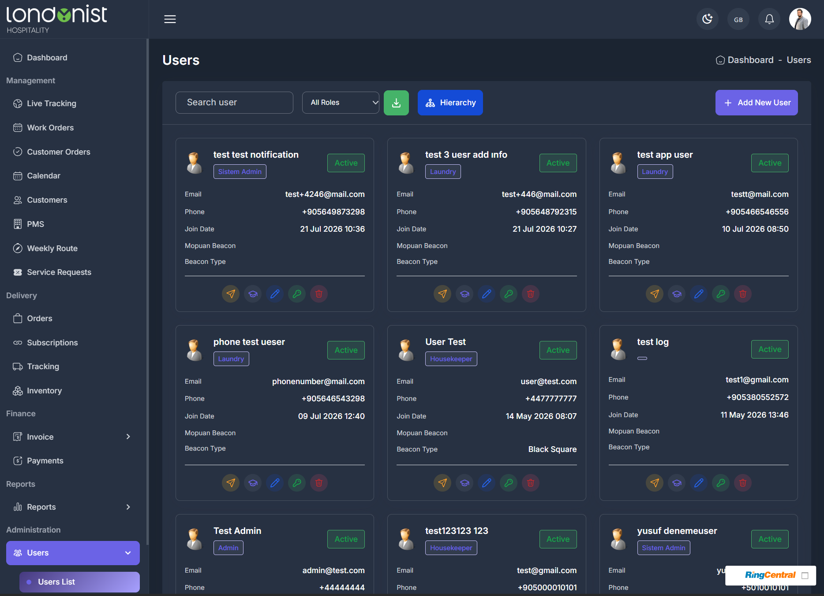Click the square icon beside the RingCentral logo
This screenshot has height=596, width=824.
pos(805,576)
